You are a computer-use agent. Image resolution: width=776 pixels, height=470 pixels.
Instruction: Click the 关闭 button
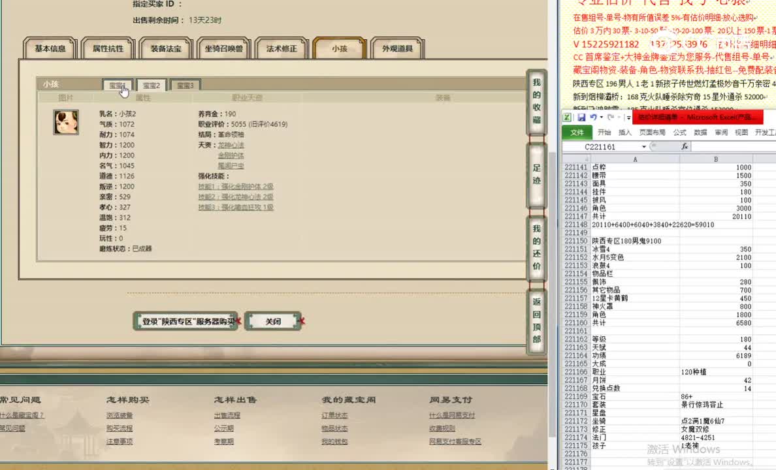[273, 321]
